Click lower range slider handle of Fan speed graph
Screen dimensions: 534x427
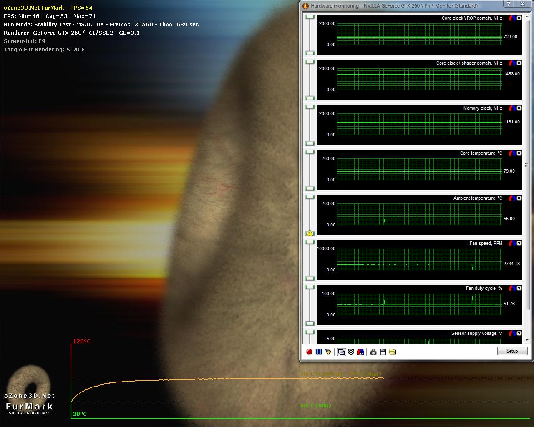click(310, 278)
